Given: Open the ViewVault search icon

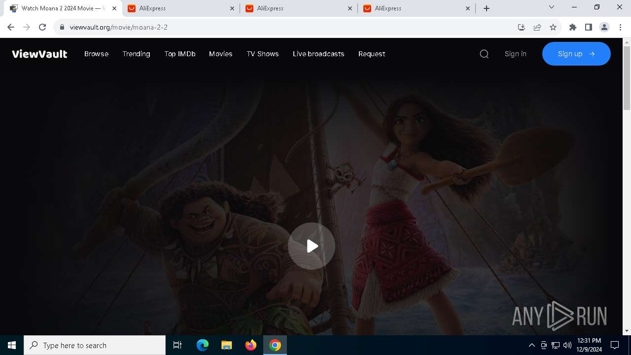Looking at the screenshot, I should pos(484,54).
